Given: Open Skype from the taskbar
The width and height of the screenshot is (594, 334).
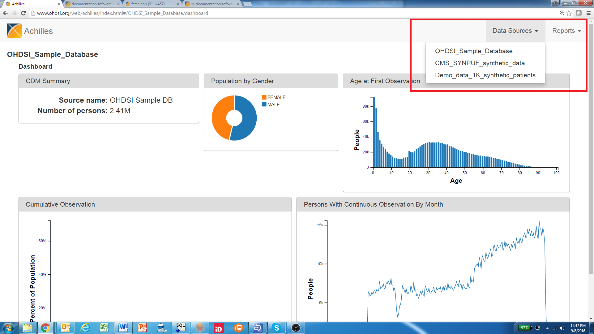Looking at the screenshot, I should tap(276, 328).
